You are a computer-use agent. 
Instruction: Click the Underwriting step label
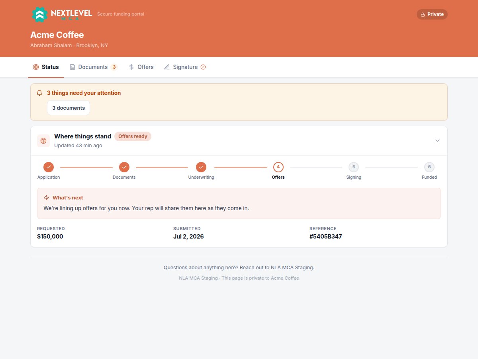(x=201, y=177)
